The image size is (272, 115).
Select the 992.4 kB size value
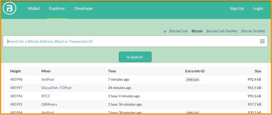[254, 80]
